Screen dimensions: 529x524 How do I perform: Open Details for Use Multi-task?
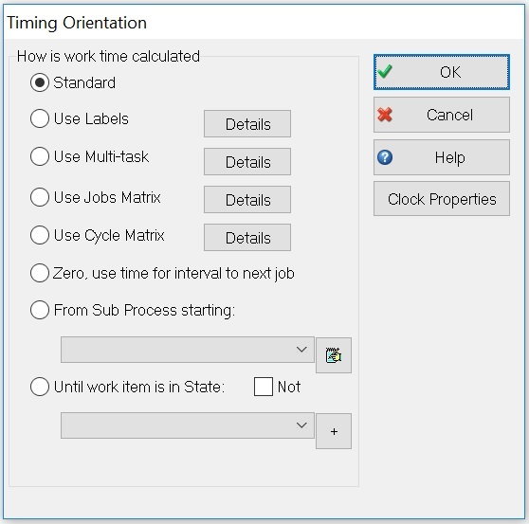coord(247,161)
